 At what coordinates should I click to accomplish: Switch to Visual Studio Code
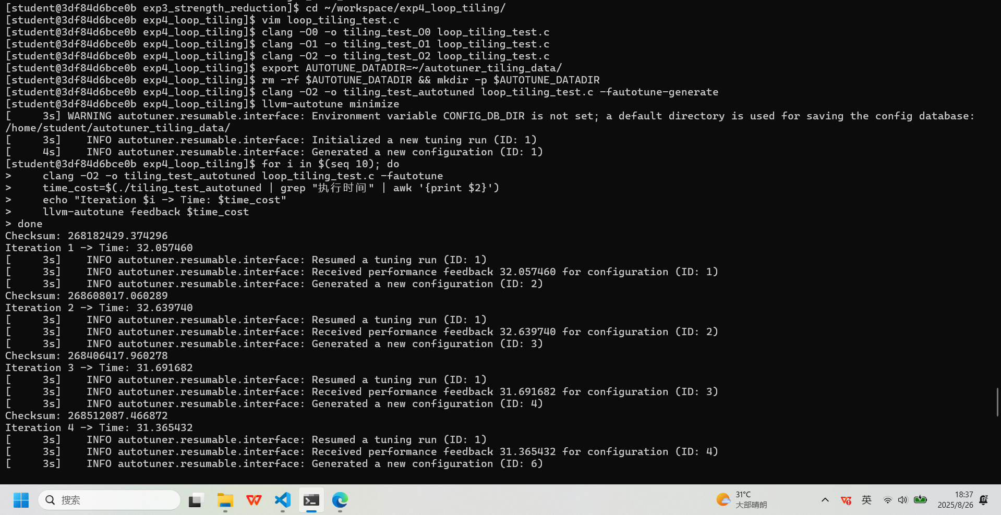click(x=283, y=500)
